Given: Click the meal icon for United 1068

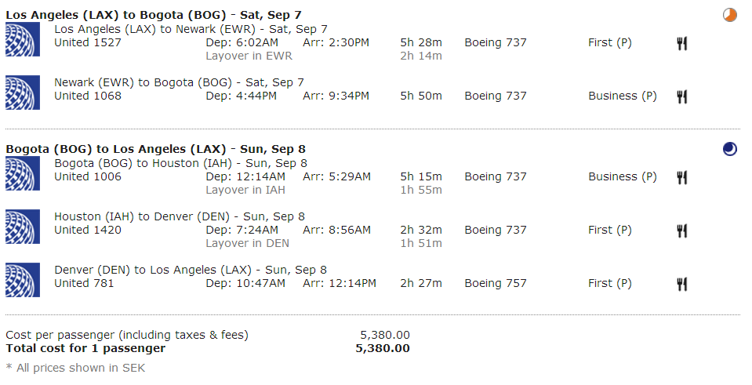Looking at the screenshot, I should (x=682, y=96).
